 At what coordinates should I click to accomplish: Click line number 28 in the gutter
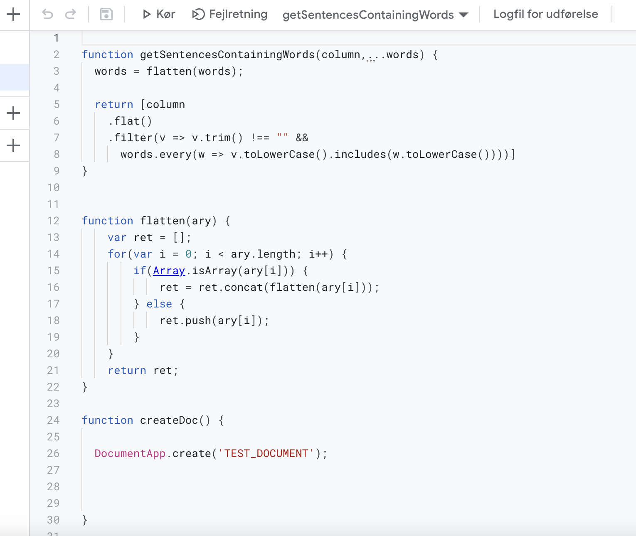(x=53, y=487)
